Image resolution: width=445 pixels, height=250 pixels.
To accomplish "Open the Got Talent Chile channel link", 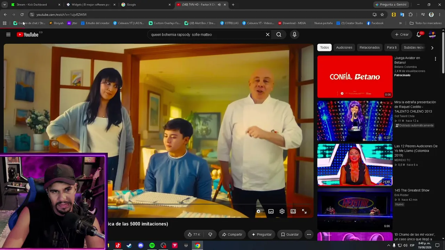I will point(404,116).
